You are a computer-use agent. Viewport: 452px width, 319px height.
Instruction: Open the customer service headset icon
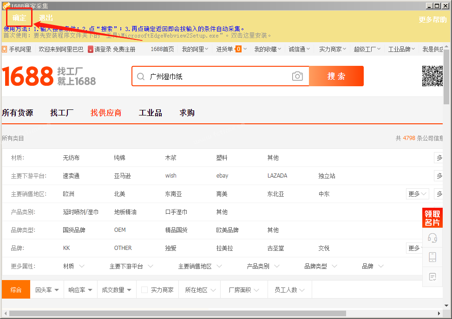(432, 238)
